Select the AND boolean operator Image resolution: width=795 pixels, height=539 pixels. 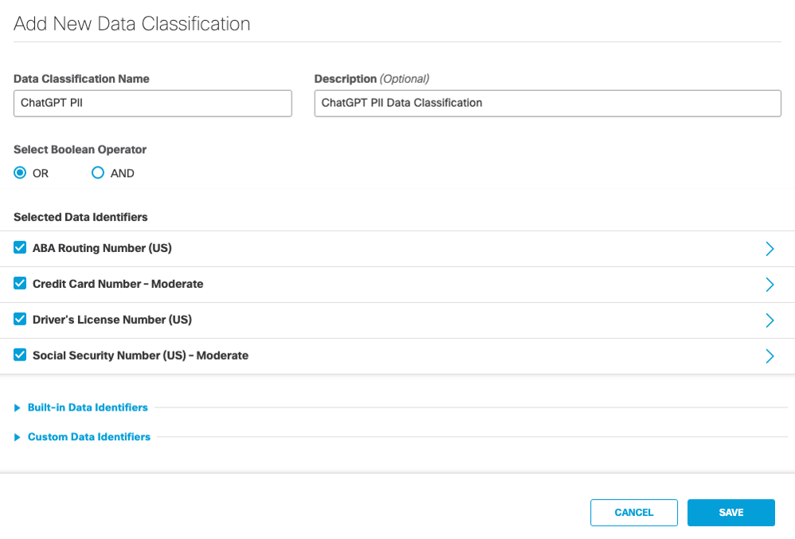(x=97, y=173)
